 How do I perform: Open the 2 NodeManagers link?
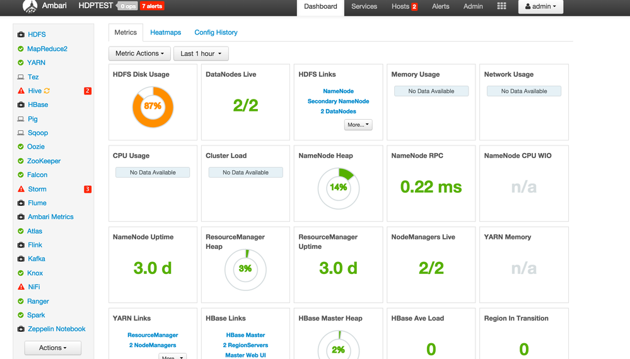pyautogui.click(x=153, y=345)
